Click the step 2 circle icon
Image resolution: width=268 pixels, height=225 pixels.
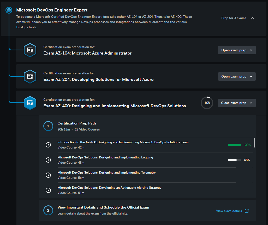point(48,210)
